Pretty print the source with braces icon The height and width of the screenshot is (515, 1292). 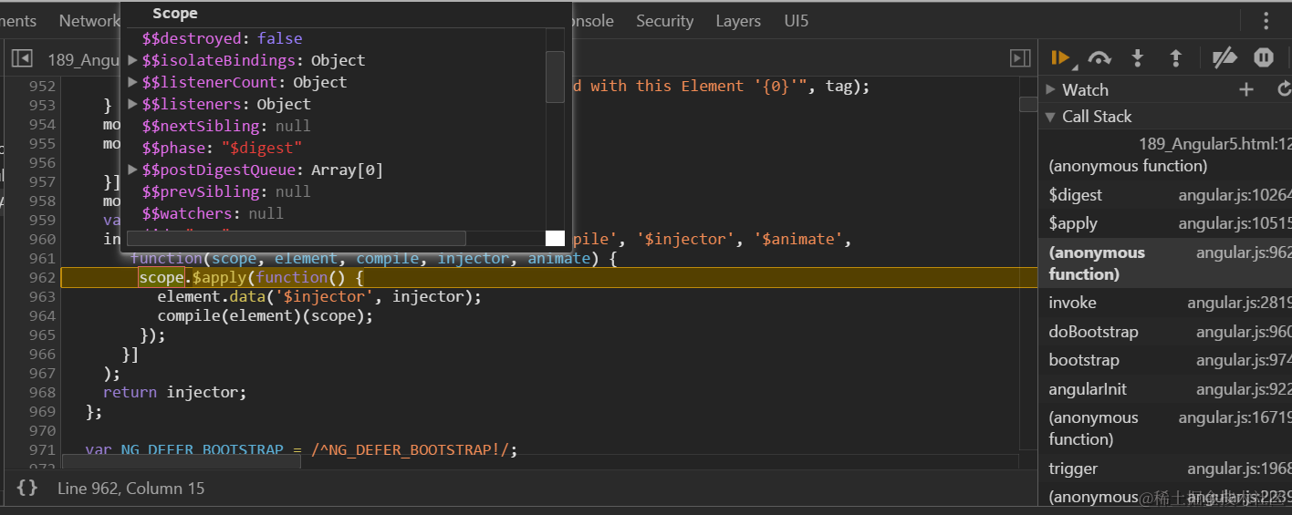(x=27, y=488)
